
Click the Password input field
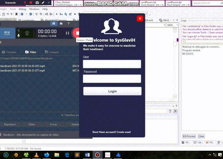click(x=112, y=79)
